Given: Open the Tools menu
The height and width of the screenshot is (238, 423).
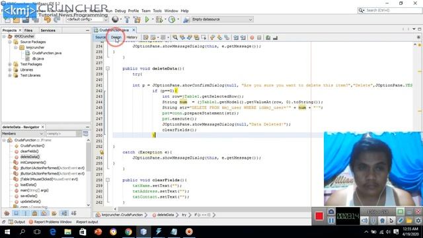Looking at the screenshot, I should click(157, 11).
